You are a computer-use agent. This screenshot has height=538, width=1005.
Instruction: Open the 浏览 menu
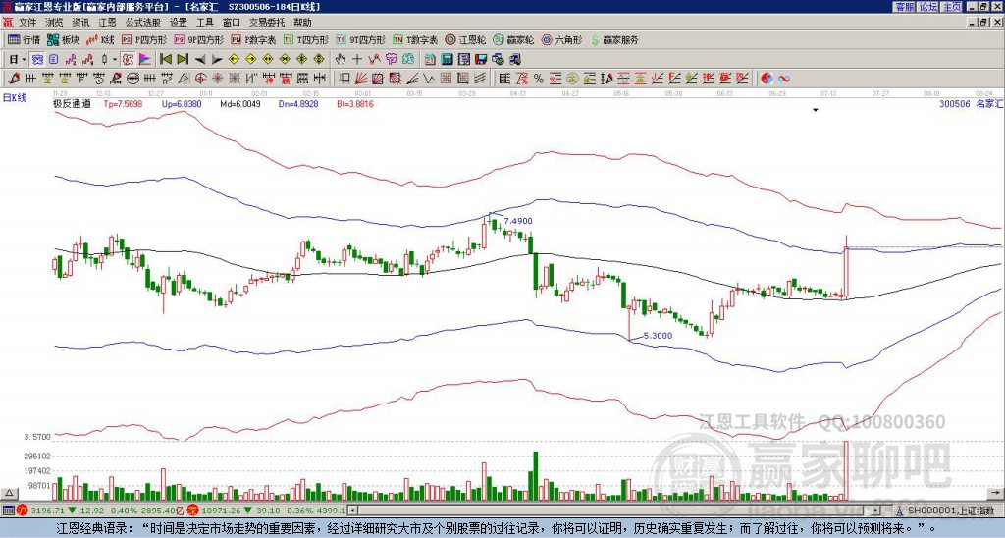54,23
